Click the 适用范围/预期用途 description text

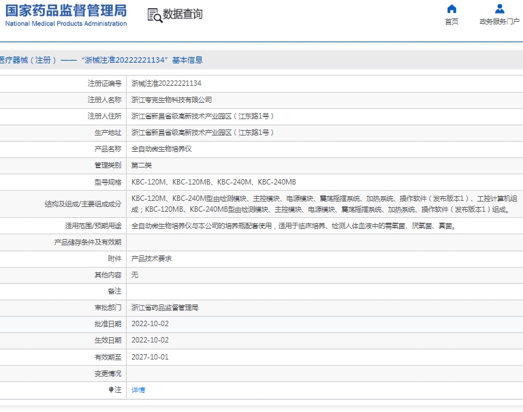pos(293,226)
